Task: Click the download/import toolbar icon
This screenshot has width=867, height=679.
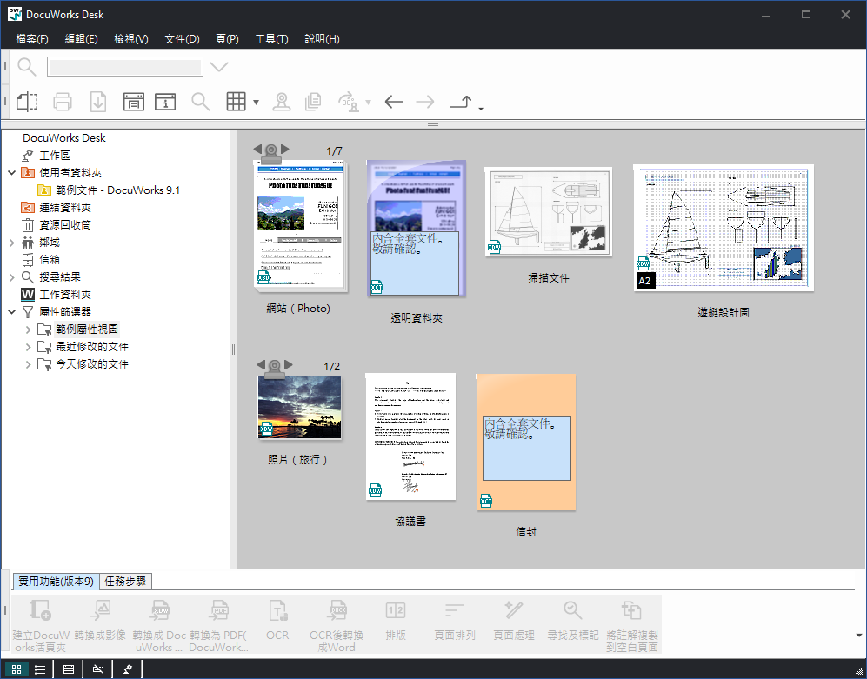Action: coord(98,102)
